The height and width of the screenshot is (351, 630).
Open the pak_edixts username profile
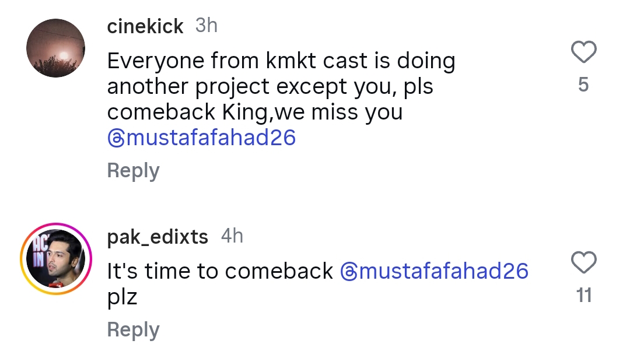pos(157,237)
